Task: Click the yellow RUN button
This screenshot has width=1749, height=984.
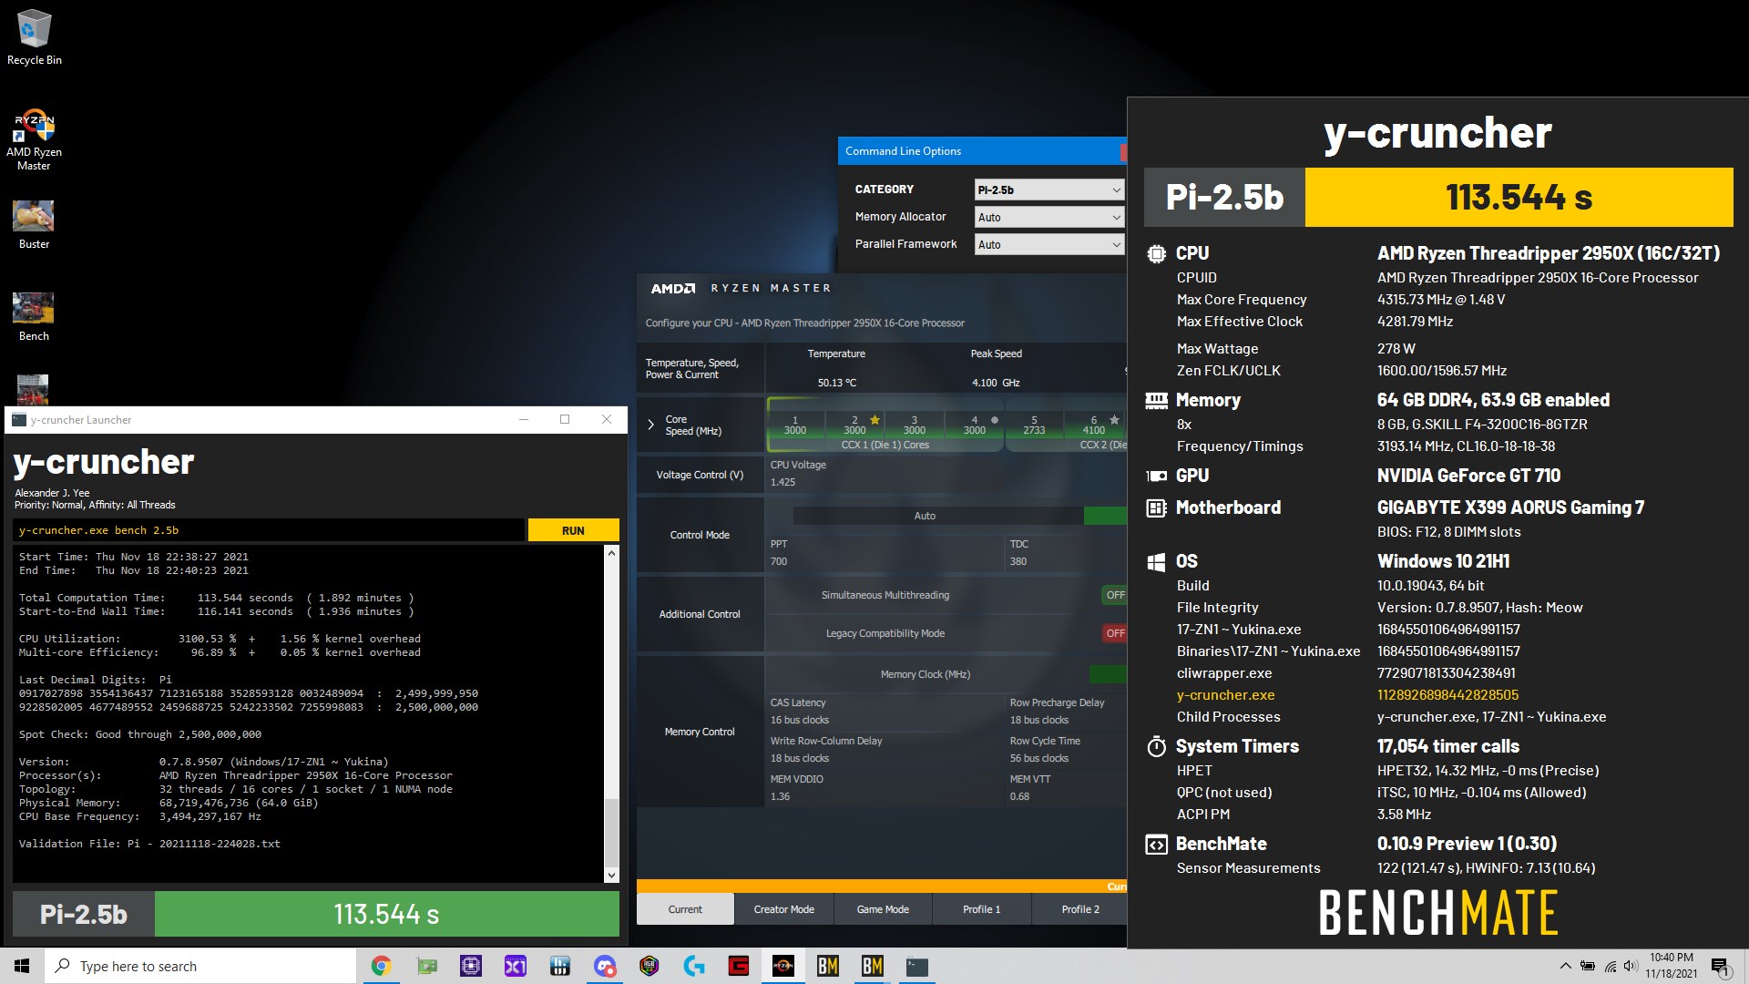Action: pos(573,530)
